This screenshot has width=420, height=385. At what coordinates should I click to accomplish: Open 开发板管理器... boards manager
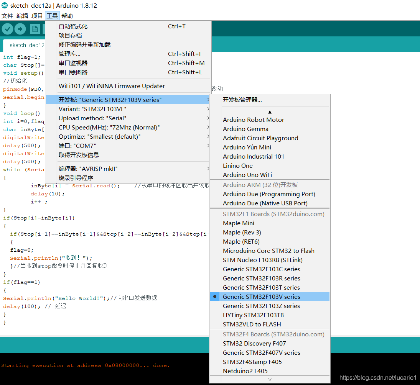[x=270, y=100]
